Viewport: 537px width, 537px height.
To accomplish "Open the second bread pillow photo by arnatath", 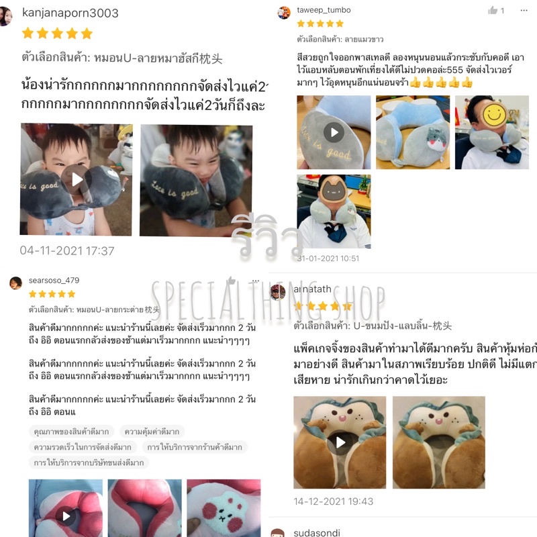I will tap(439, 442).
